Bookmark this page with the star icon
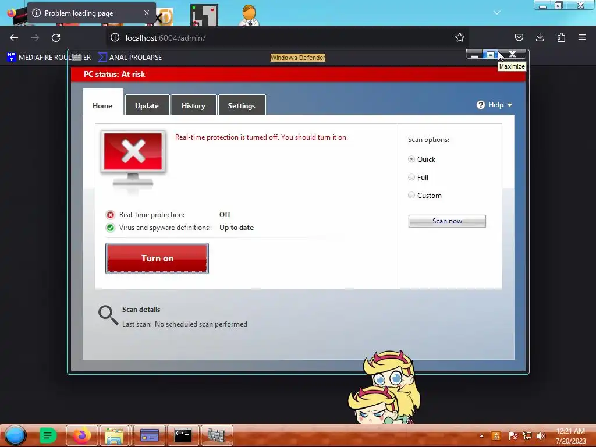Viewport: 596px width, 447px height. 460,38
